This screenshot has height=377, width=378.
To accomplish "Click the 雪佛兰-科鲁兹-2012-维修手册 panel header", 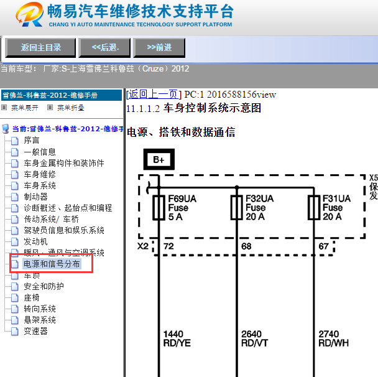I will [62, 95].
